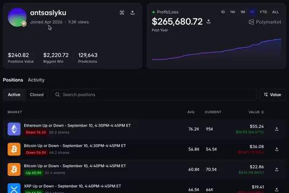Select the 1M profit range
The image size is (289, 193).
click(243, 12)
